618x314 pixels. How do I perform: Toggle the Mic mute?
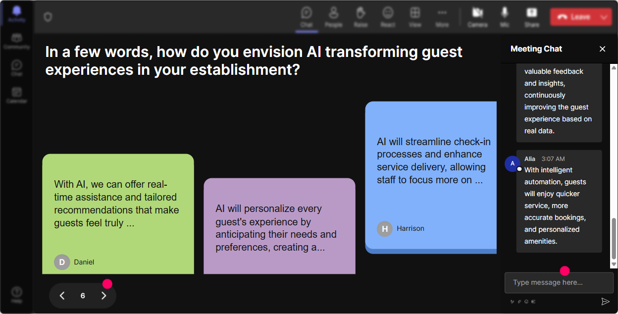[505, 17]
